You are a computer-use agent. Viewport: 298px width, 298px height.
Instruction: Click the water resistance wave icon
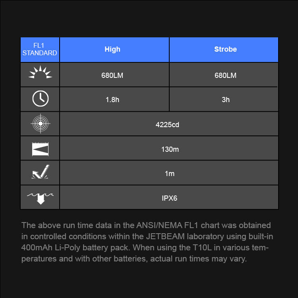coord(40,197)
